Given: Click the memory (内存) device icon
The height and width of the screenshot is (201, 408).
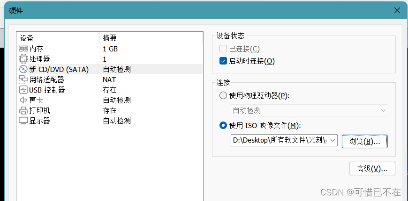Looking at the screenshot, I should pyautogui.click(x=23, y=49).
